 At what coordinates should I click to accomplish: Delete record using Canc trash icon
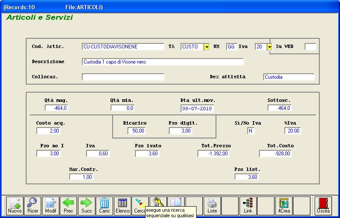pyautogui.click(x=104, y=206)
